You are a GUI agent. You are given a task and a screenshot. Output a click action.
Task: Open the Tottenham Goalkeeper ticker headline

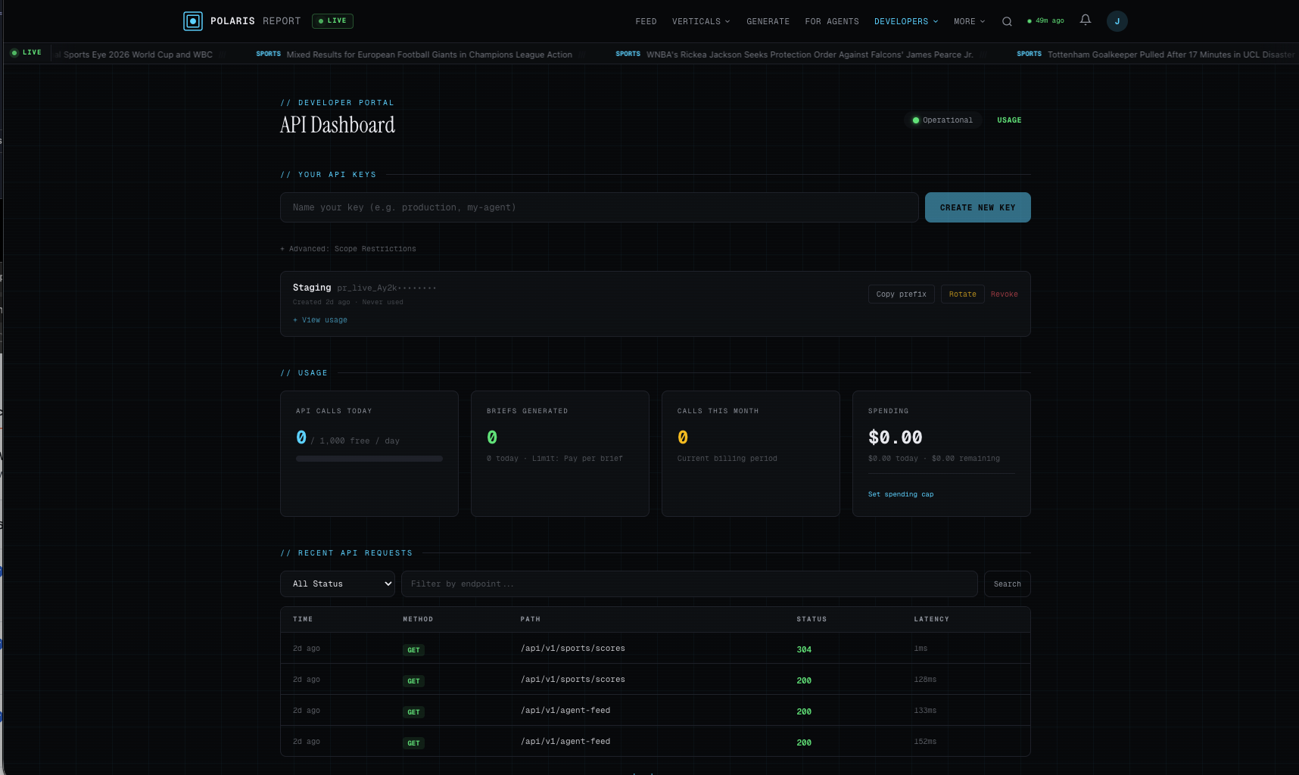tap(1170, 54)
